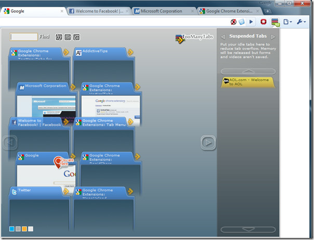
Task: Click the third sort-mode icon beside Find
Action: [76, 37]
